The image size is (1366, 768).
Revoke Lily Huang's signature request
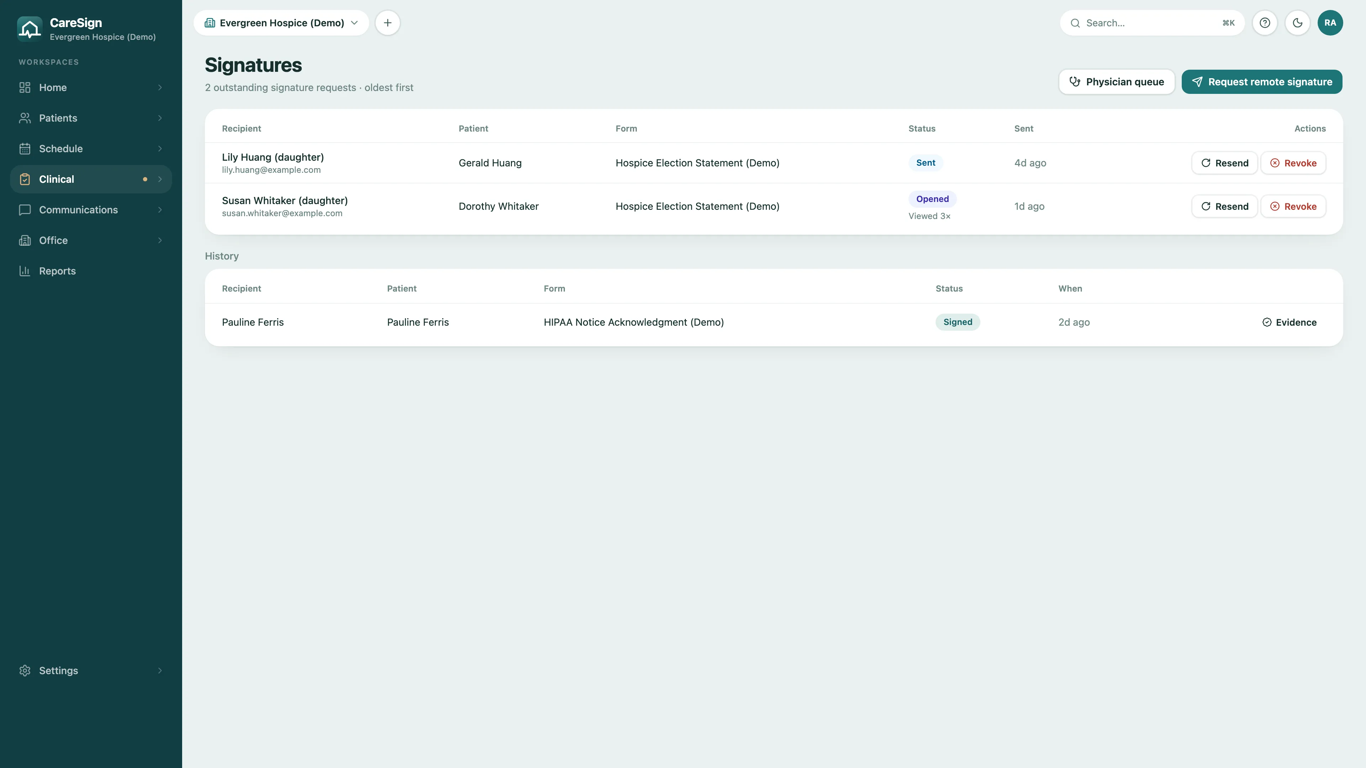tap(1293, 163)
